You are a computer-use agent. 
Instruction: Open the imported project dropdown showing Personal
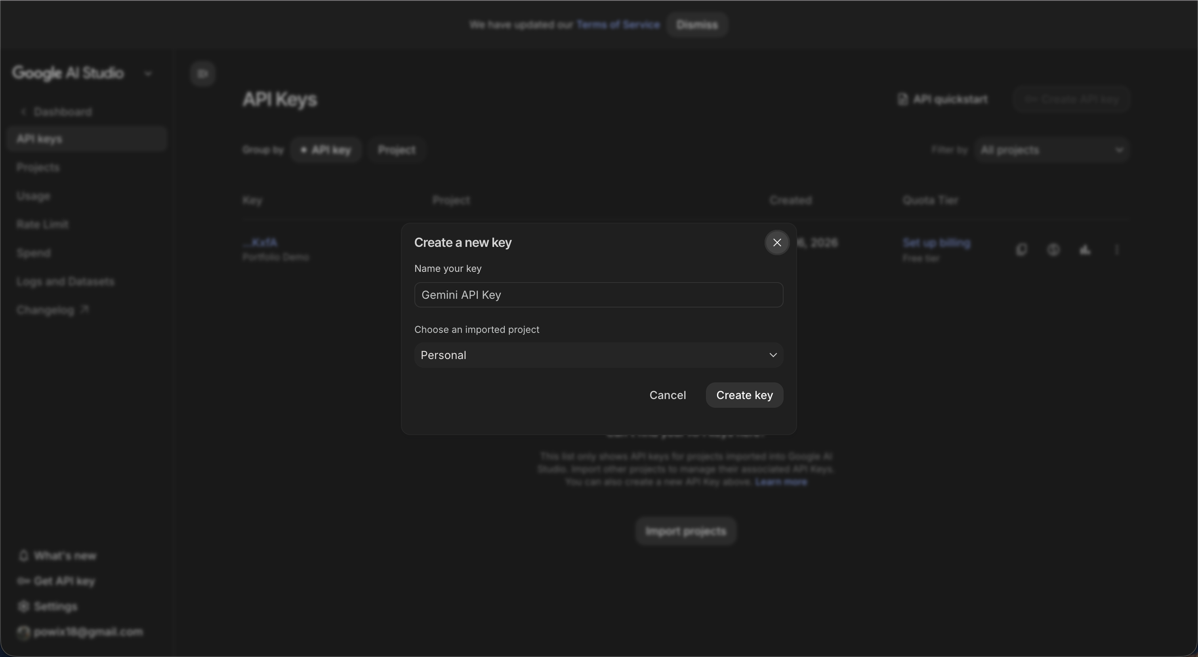click(x=599, y=355)
